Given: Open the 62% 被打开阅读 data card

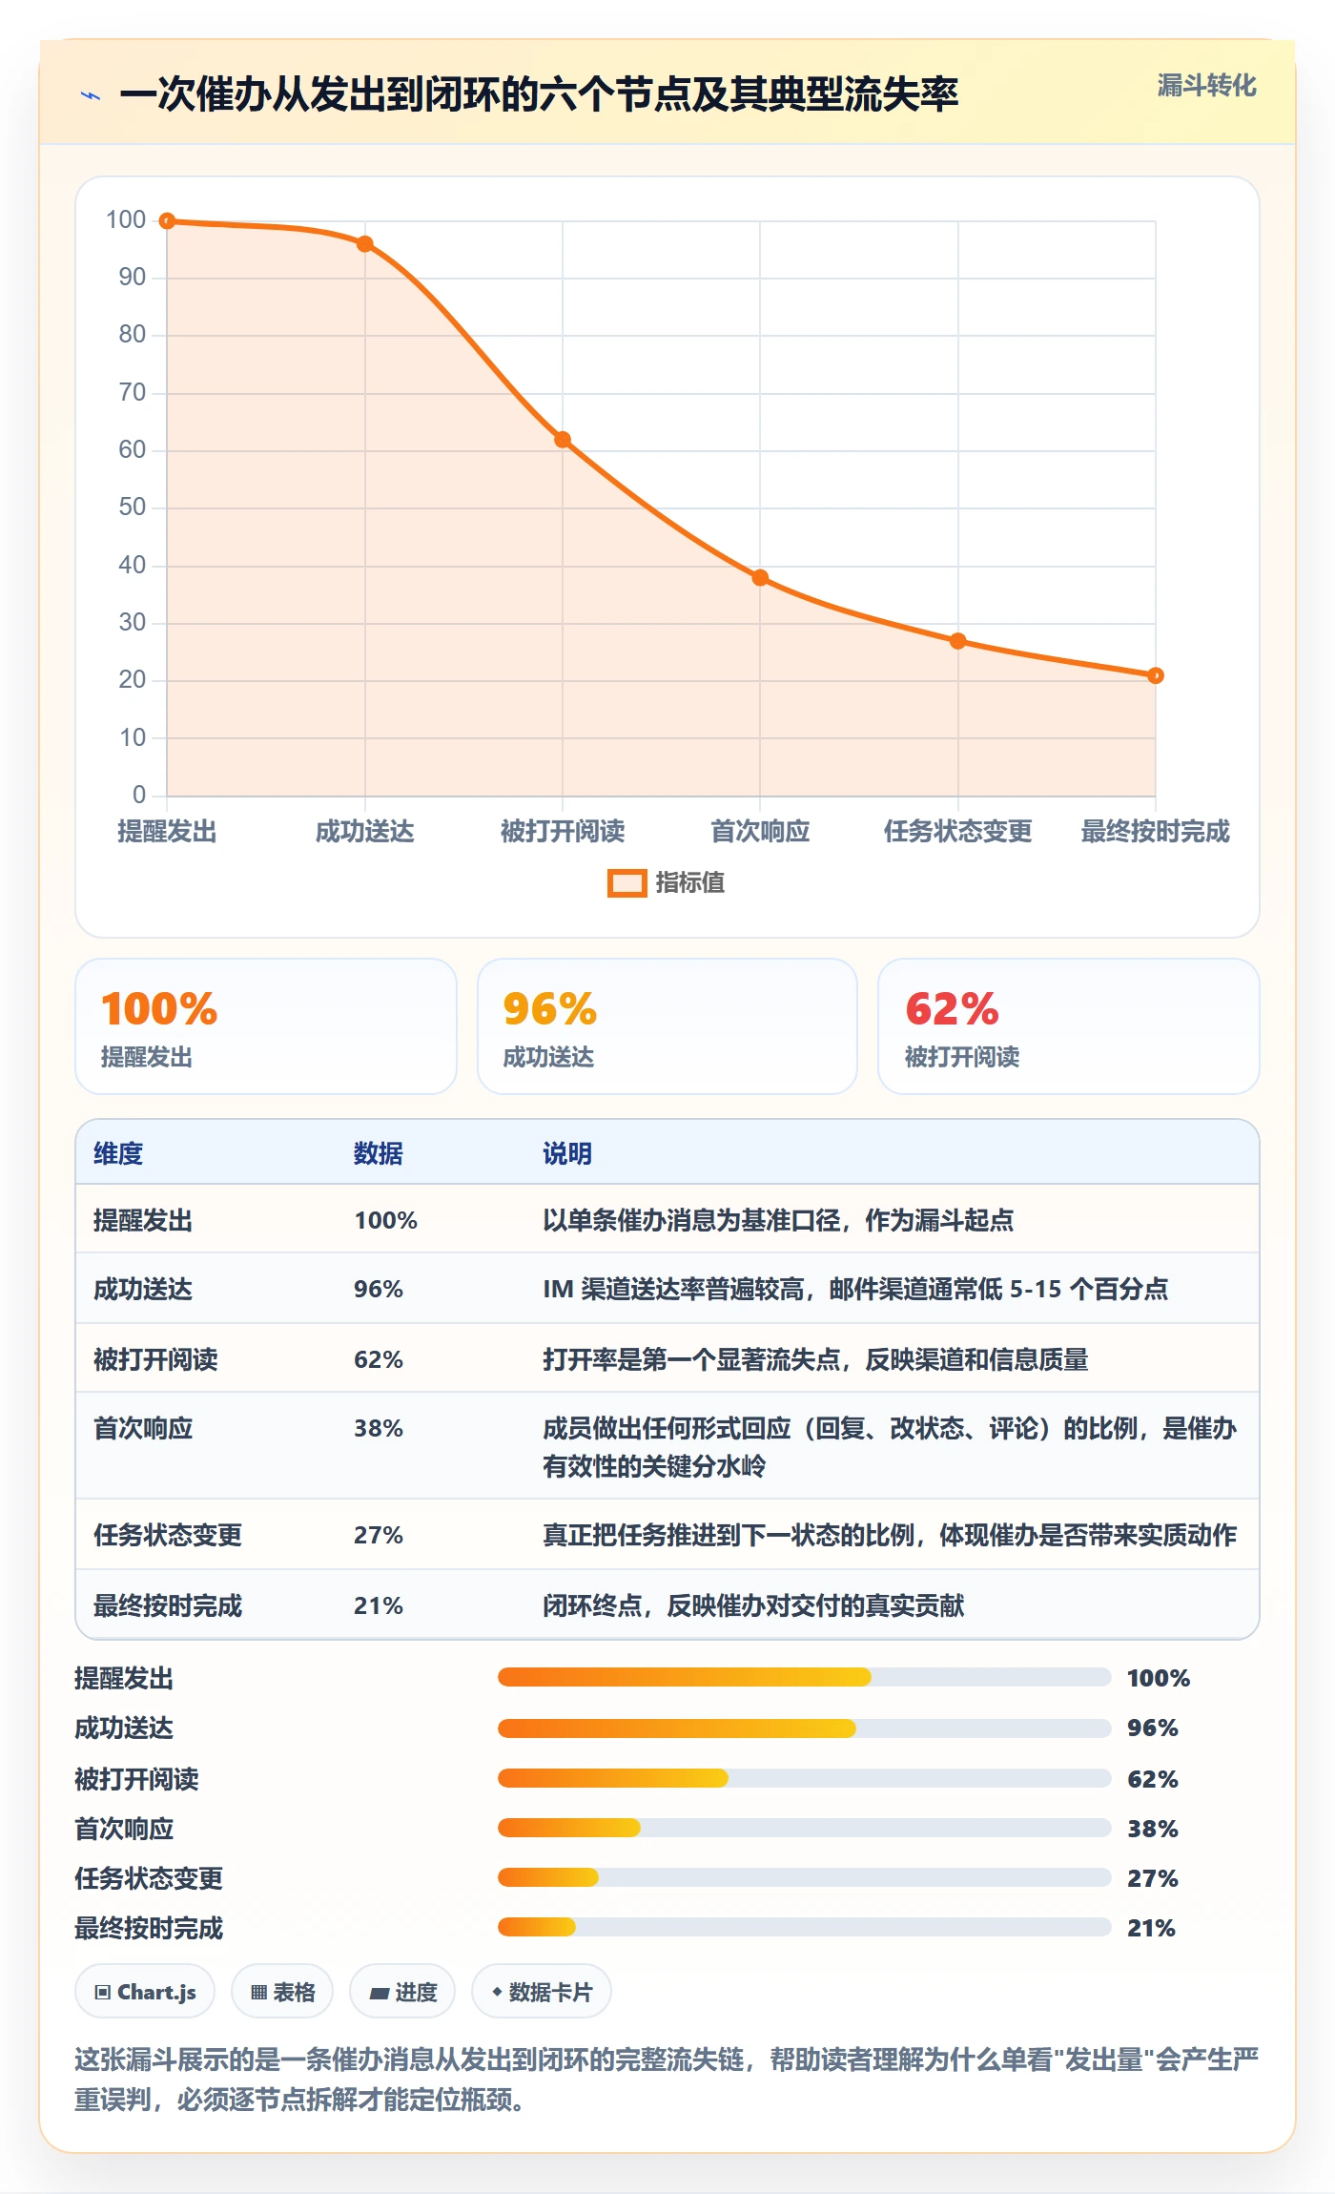Looking at the screenshot, I should 1069,1026.
